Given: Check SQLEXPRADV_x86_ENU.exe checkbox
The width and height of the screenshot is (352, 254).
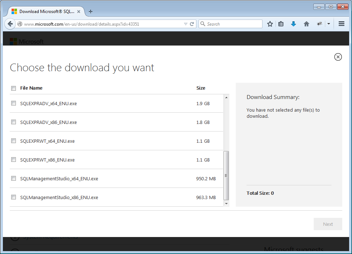Looking at the screenshot, I should [x=13, y=122].
